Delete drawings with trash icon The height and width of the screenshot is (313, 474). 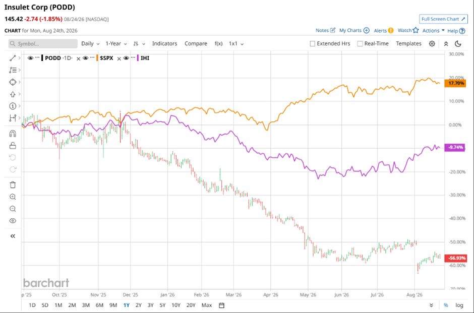pos(13,185)
